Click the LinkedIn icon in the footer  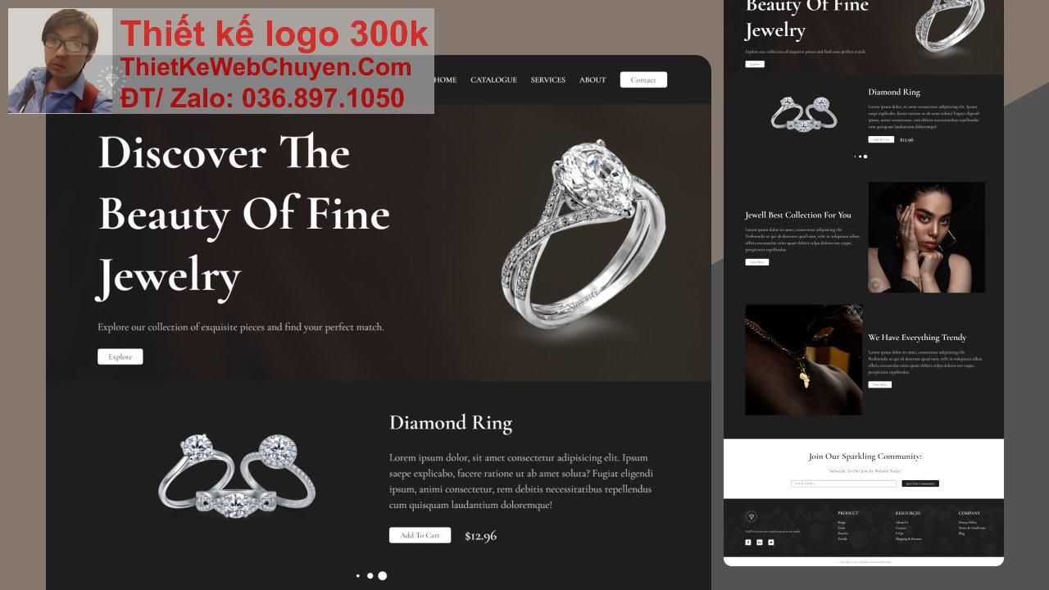760,542
